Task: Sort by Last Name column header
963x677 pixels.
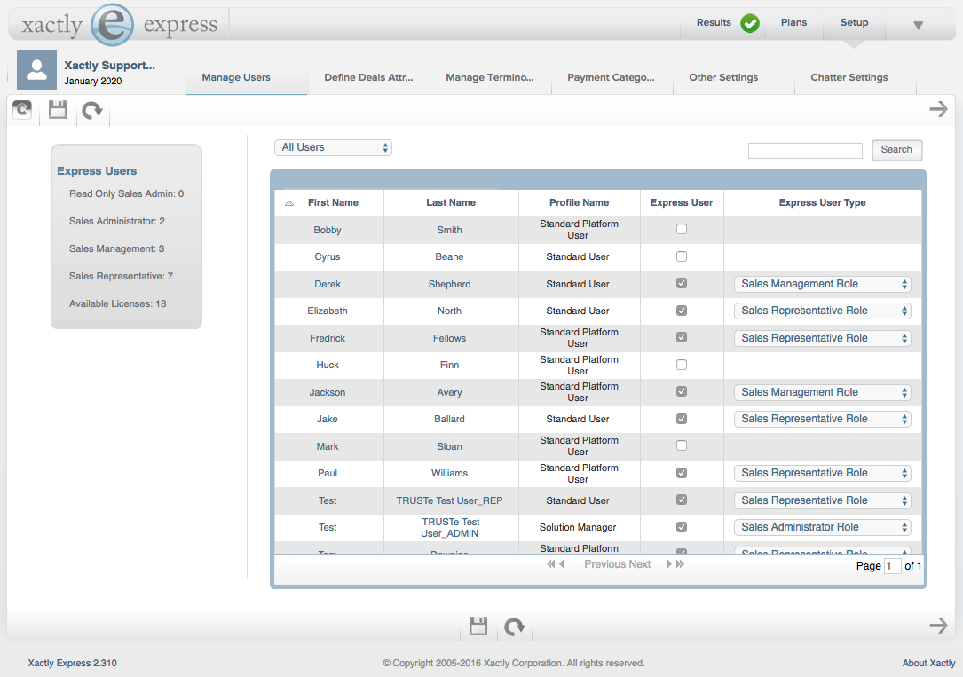Action: 451,202
